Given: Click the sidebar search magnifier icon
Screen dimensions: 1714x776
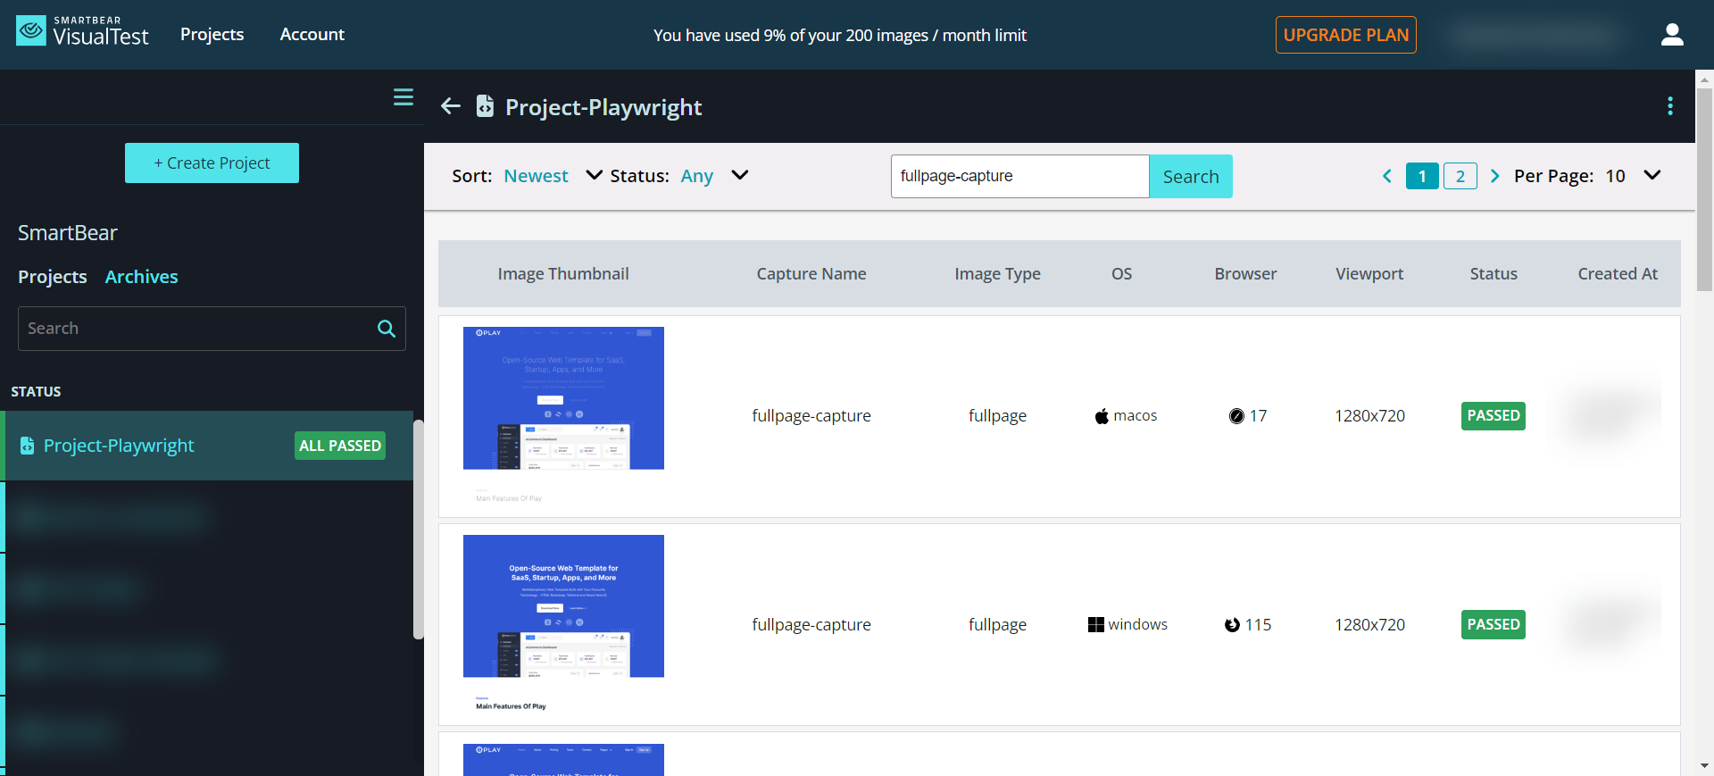Looking at the screenshot, I should (x=387, y=329).
